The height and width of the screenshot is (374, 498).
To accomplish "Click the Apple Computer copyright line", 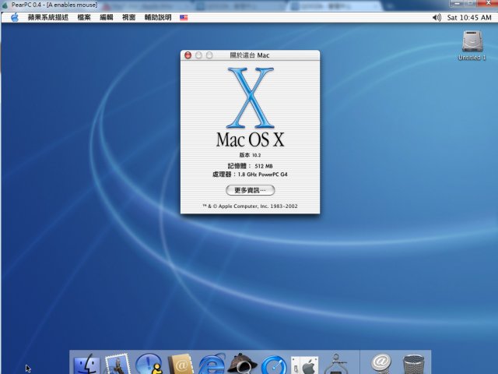I will point(250,206).
